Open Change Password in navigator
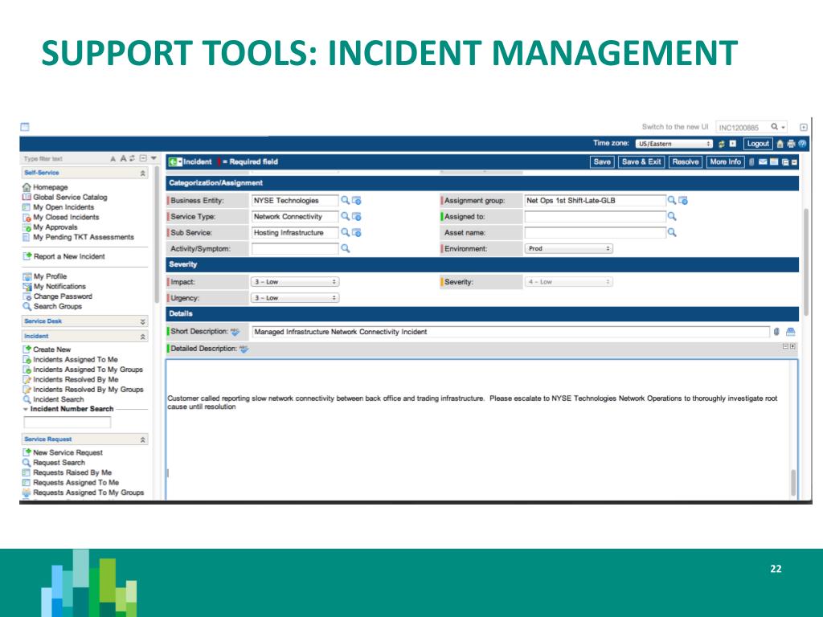This screenshot has height=617, width=823. pos(63,296)
